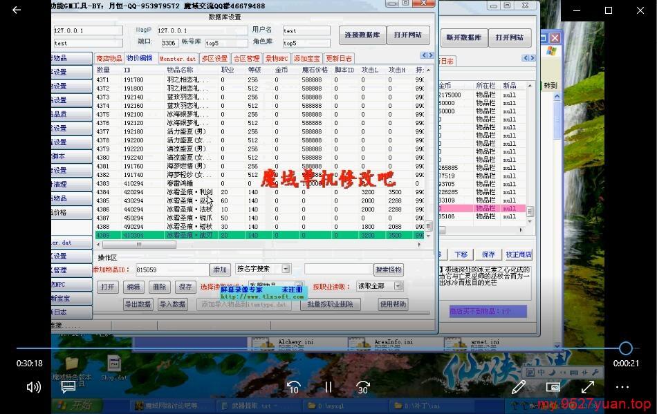Click the 物品名称 column header

[181, 70]
